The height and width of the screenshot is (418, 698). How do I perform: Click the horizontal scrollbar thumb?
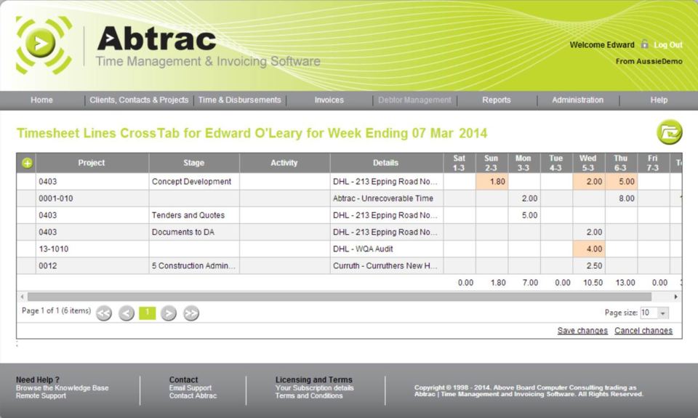[x=340, y=297]
